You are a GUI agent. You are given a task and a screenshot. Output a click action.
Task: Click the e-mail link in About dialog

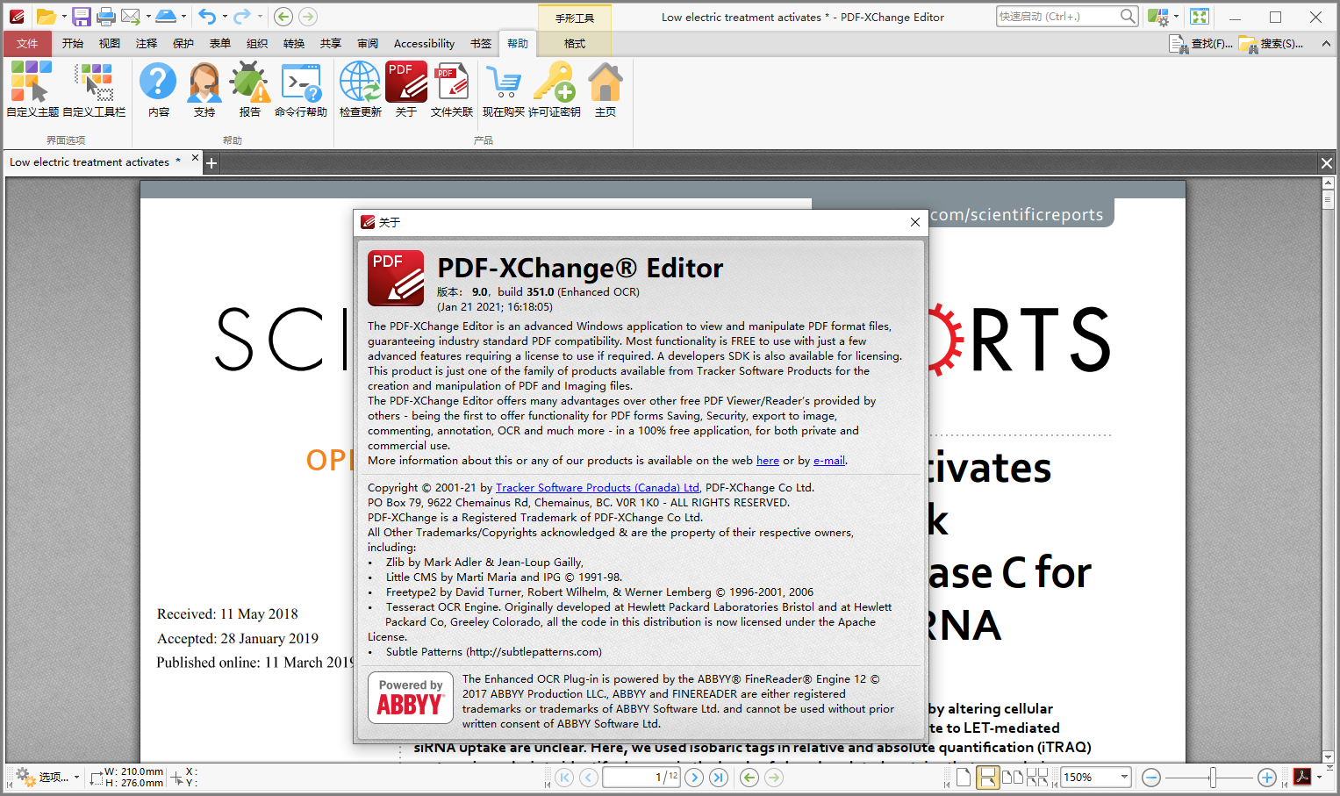[x=829, y=460]
